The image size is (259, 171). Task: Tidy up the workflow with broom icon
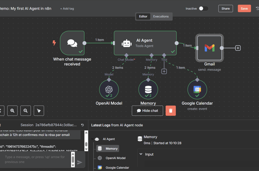tap(39, 111)
